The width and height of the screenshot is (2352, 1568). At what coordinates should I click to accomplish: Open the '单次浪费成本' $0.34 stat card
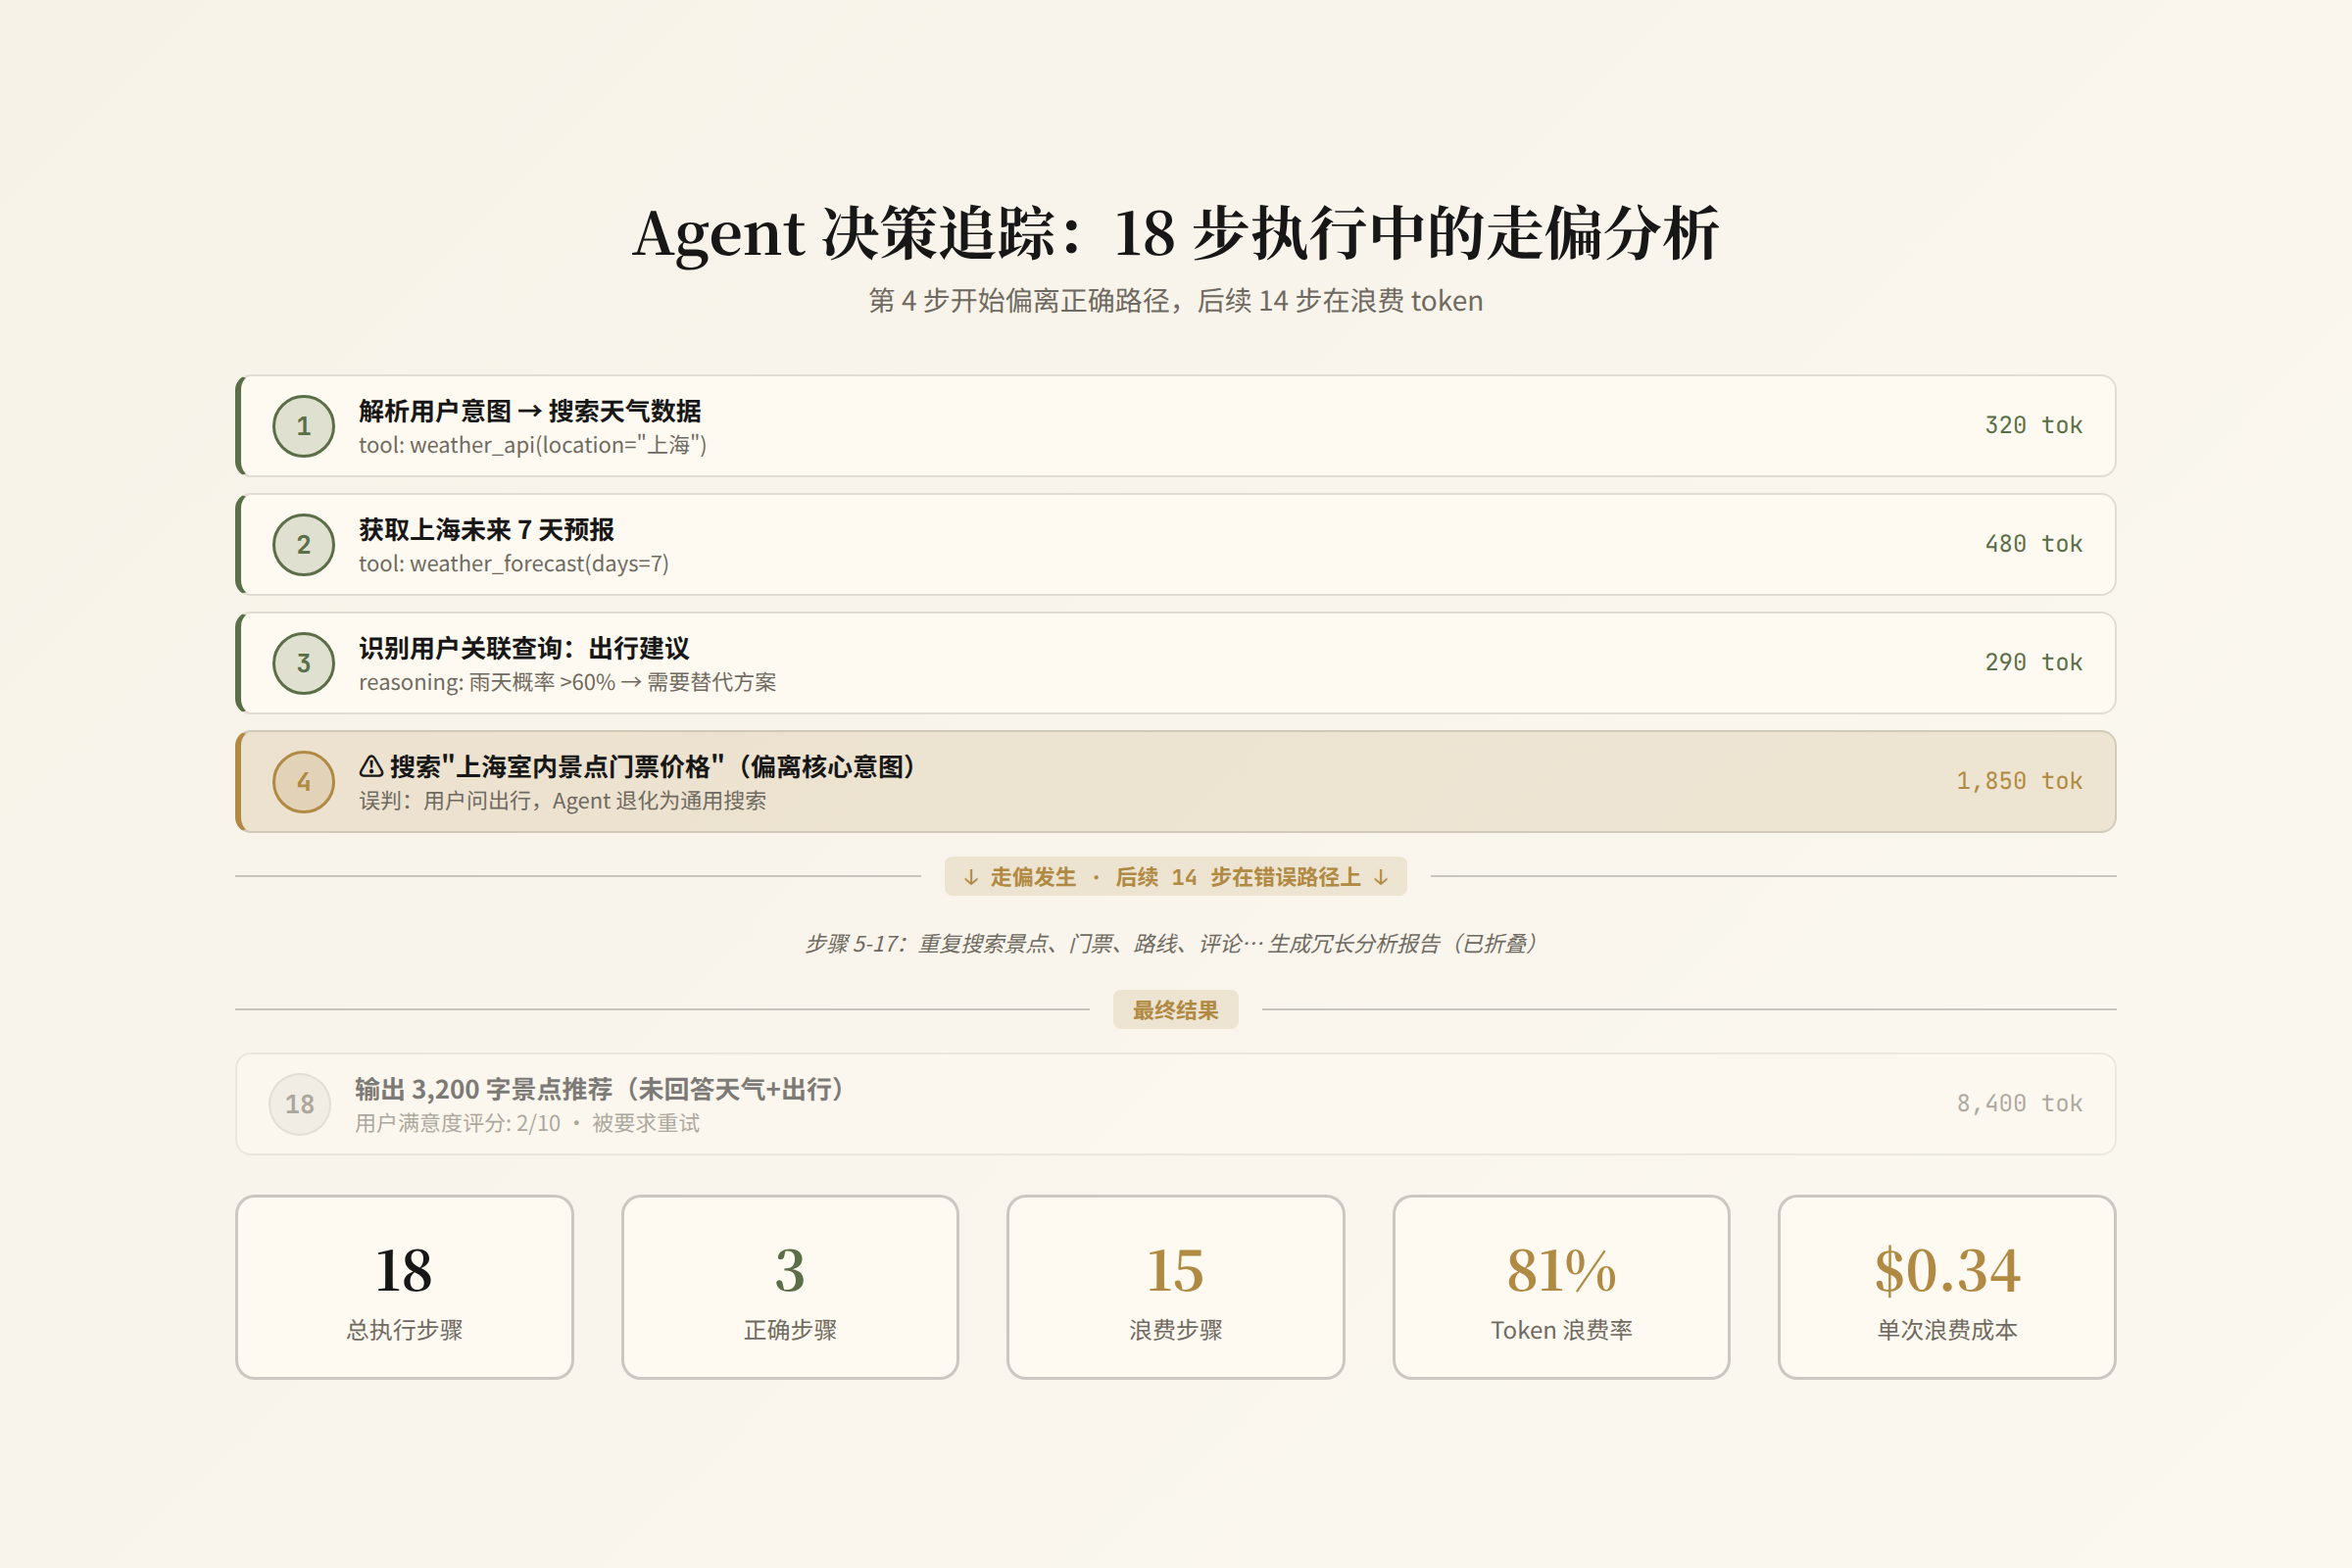[1947, 1287]
